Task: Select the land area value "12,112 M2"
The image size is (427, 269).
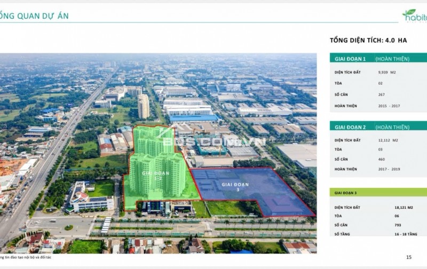Action: (388, 140)
